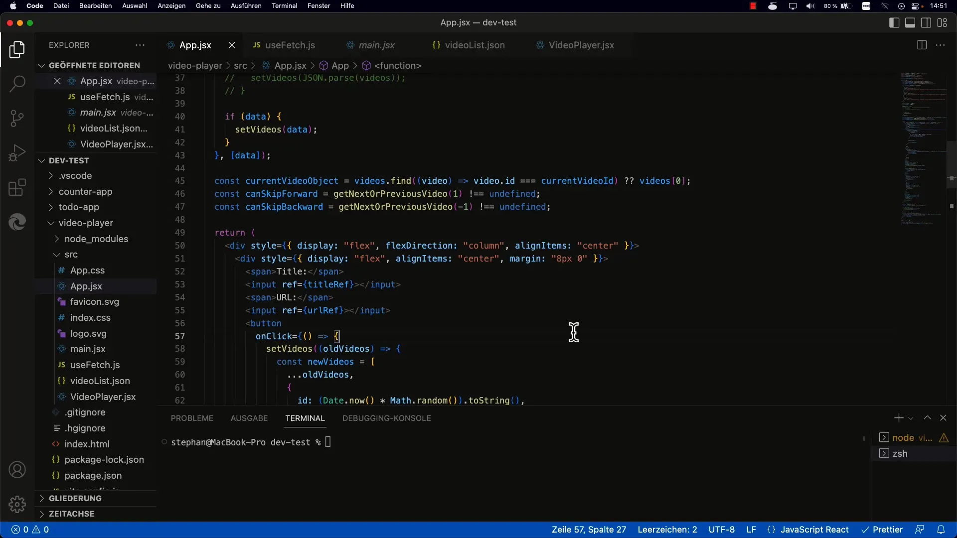957x538 pixels.
Task: Click the feedback icon in status bar
Action: coord(920,530)
